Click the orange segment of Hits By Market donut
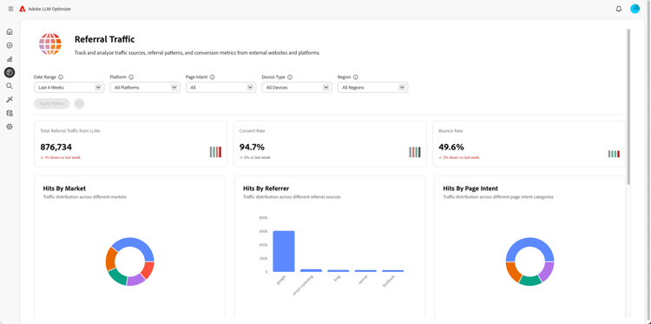Image resolution: width=651 pixels, height=324 pixels. pos(110,258)
